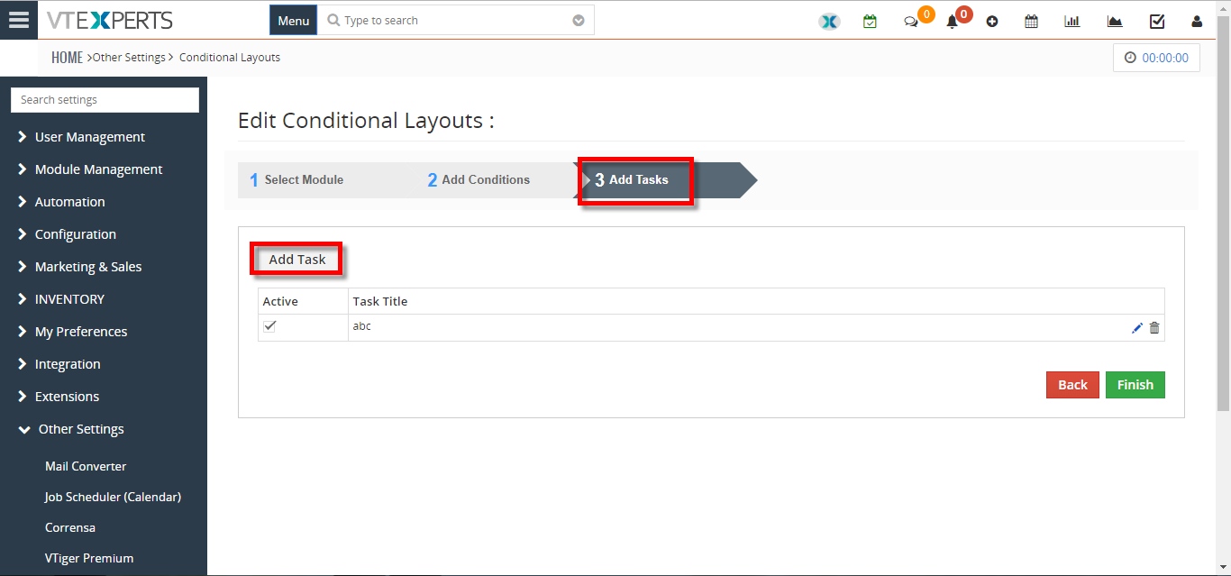Click Conditional Layouts breadcrumb

(230, 58)
